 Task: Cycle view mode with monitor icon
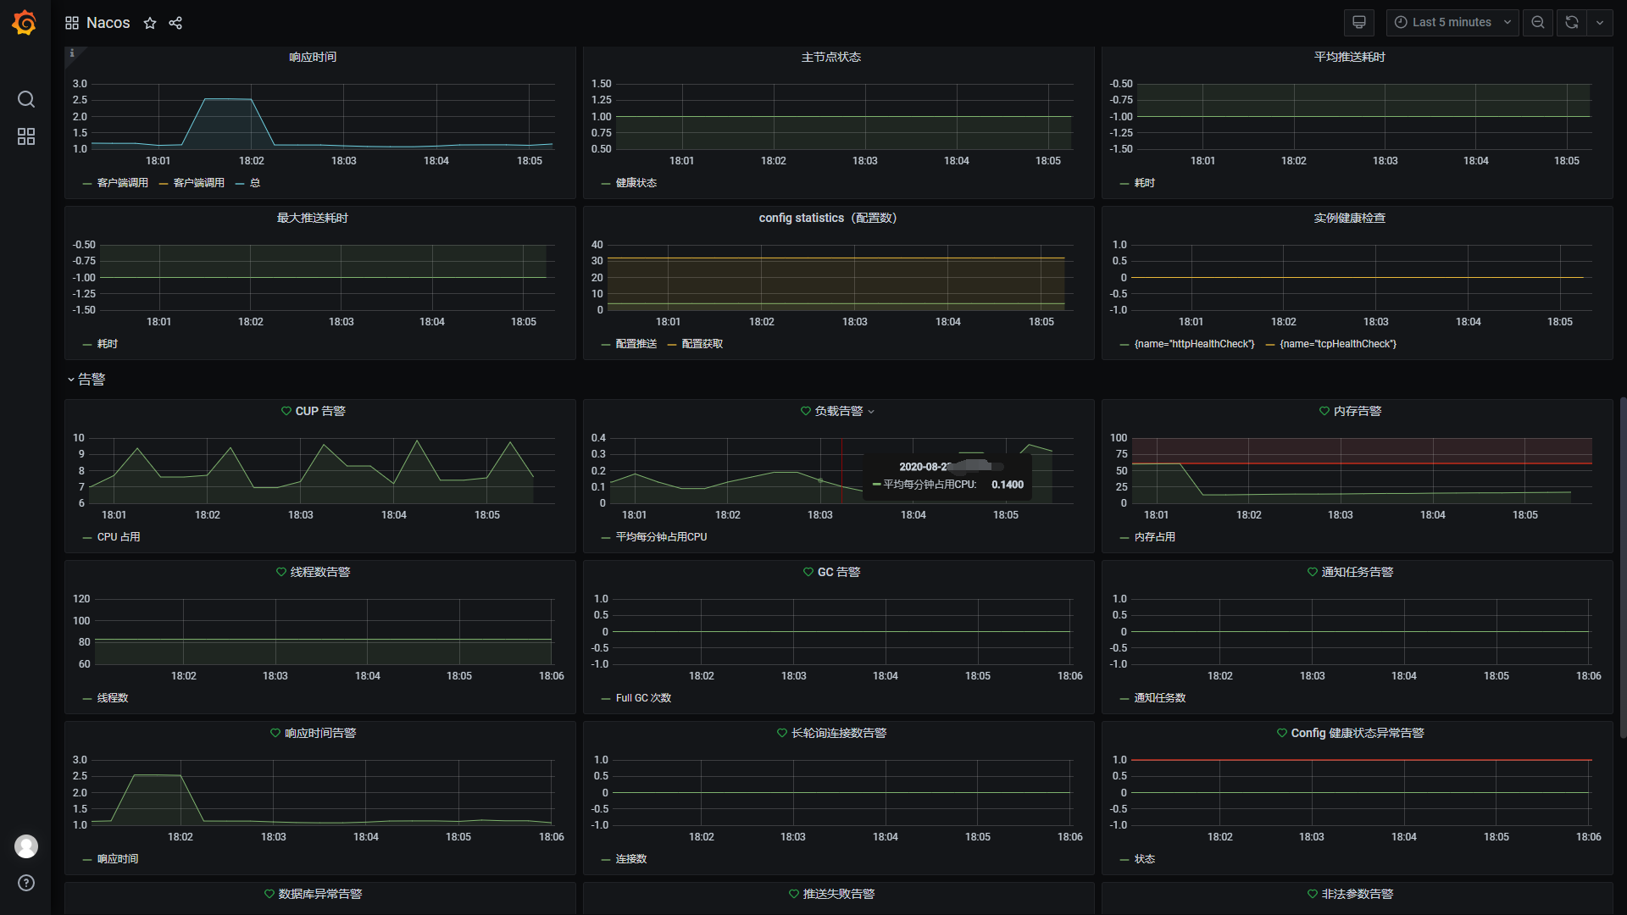pyautogui.click(x=1359, y=23)
